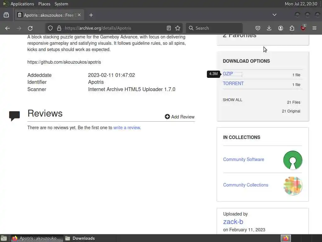Close the Apotris tab

(x=79, y=15)
